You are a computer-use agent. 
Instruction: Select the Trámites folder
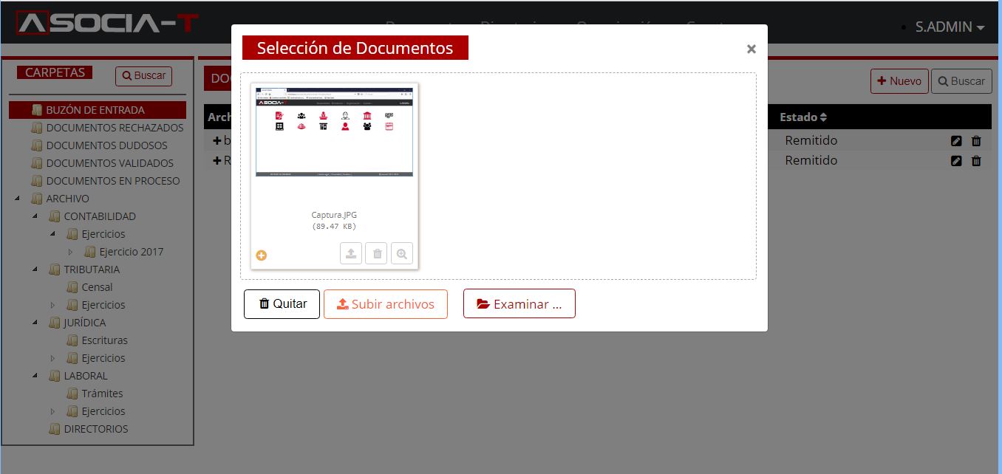pyautogui.click(x=102, y=394)
